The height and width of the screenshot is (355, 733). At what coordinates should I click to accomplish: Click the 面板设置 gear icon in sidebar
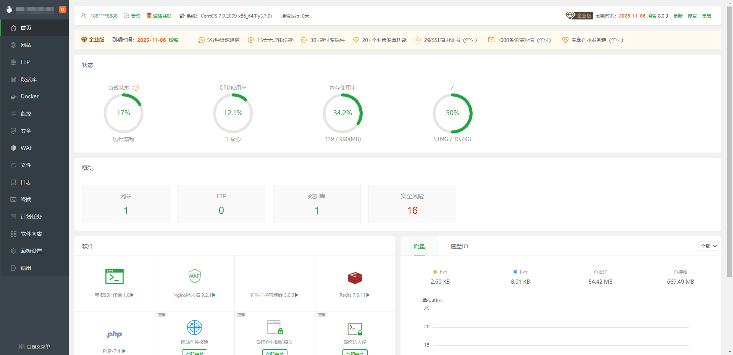pyautogui.click(x=13, y=251)
